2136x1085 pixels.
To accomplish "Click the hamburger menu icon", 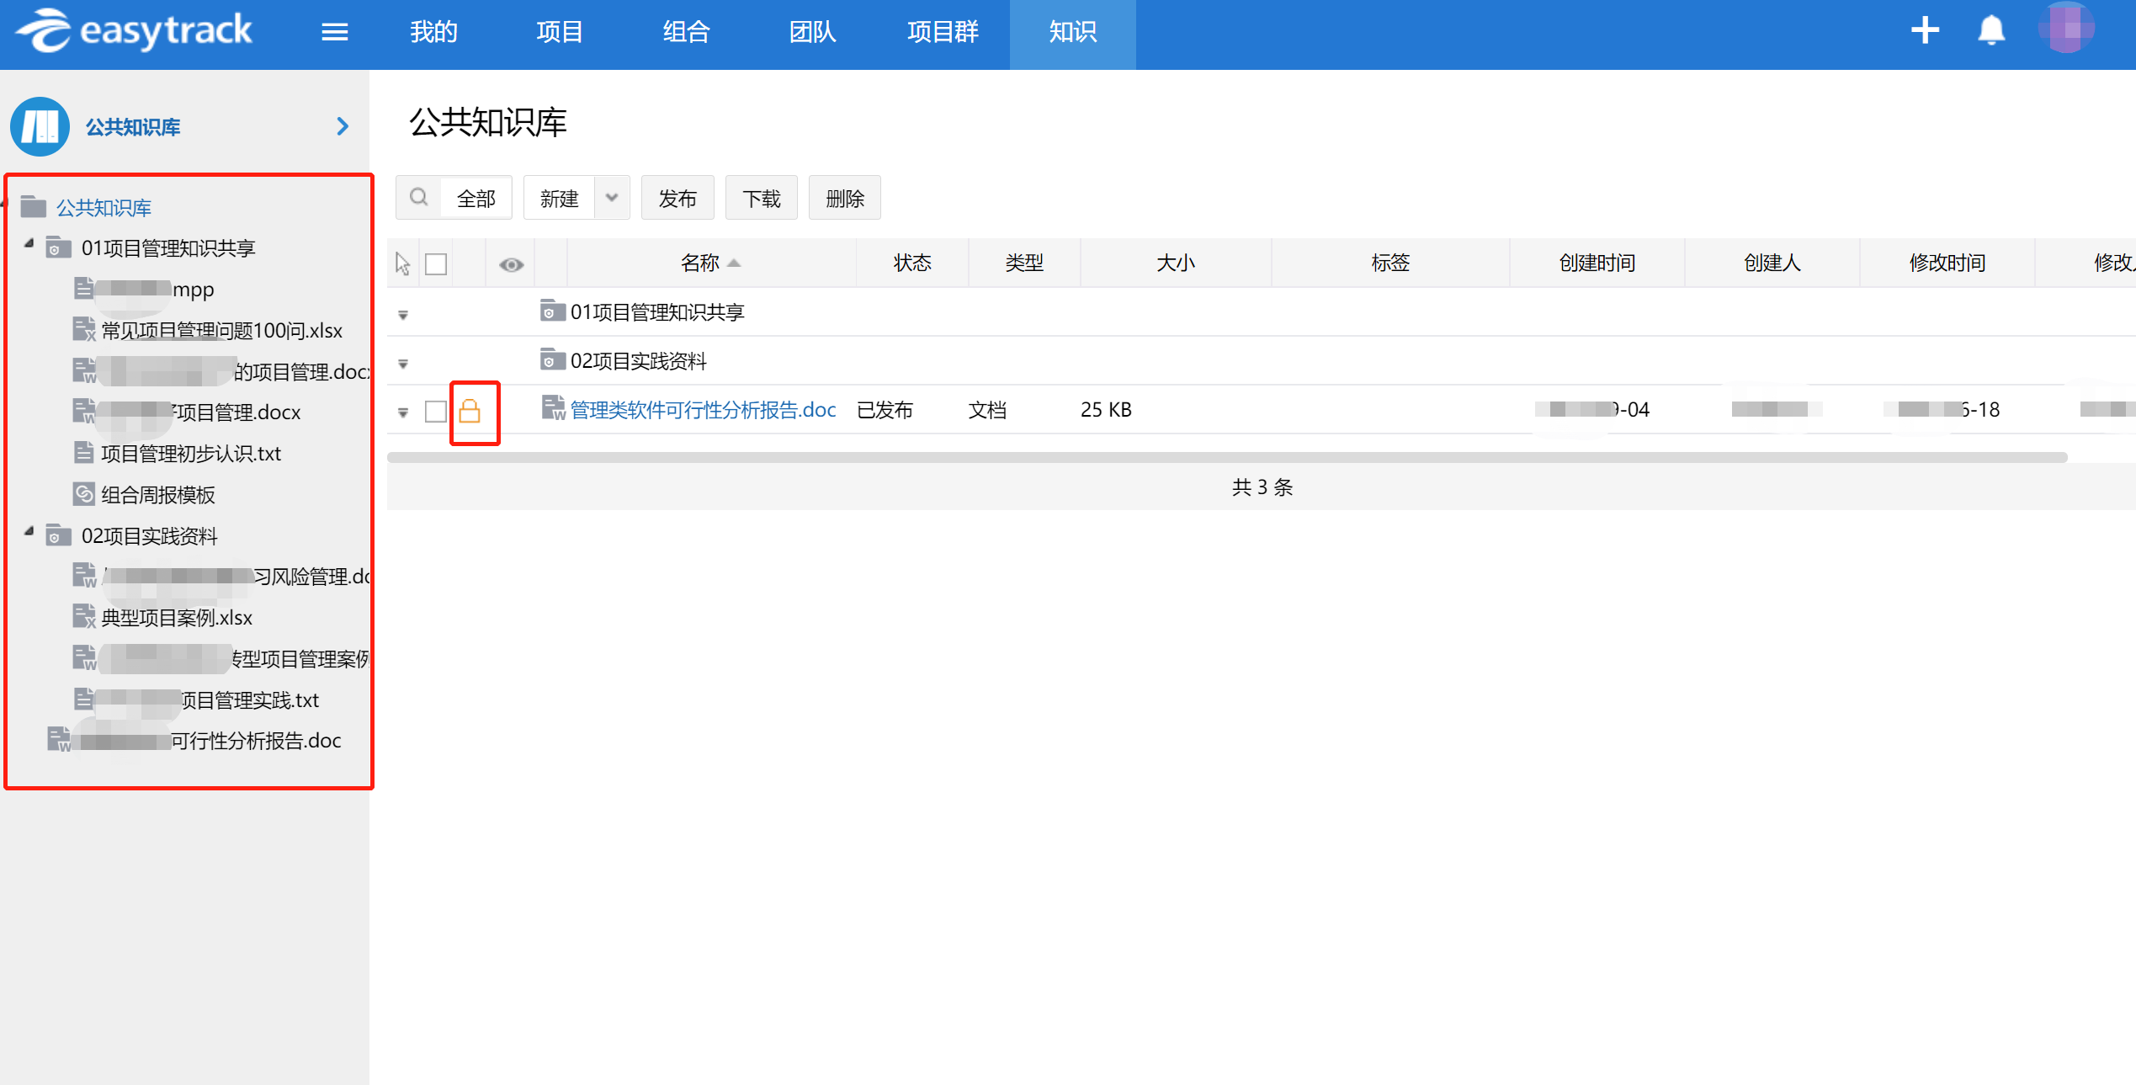I will click(334, 32).
